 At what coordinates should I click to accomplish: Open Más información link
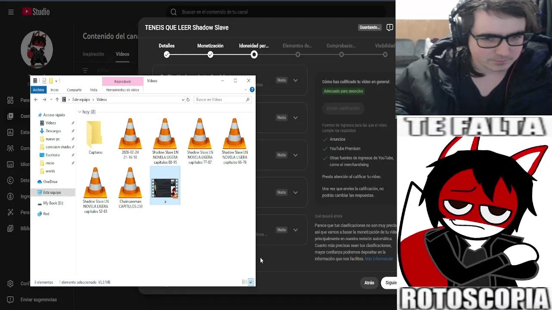tap(379, 259)
